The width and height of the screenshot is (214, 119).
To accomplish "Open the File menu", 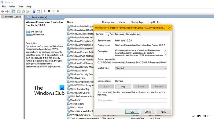I will pyautogui.click(x=4, y=6).
